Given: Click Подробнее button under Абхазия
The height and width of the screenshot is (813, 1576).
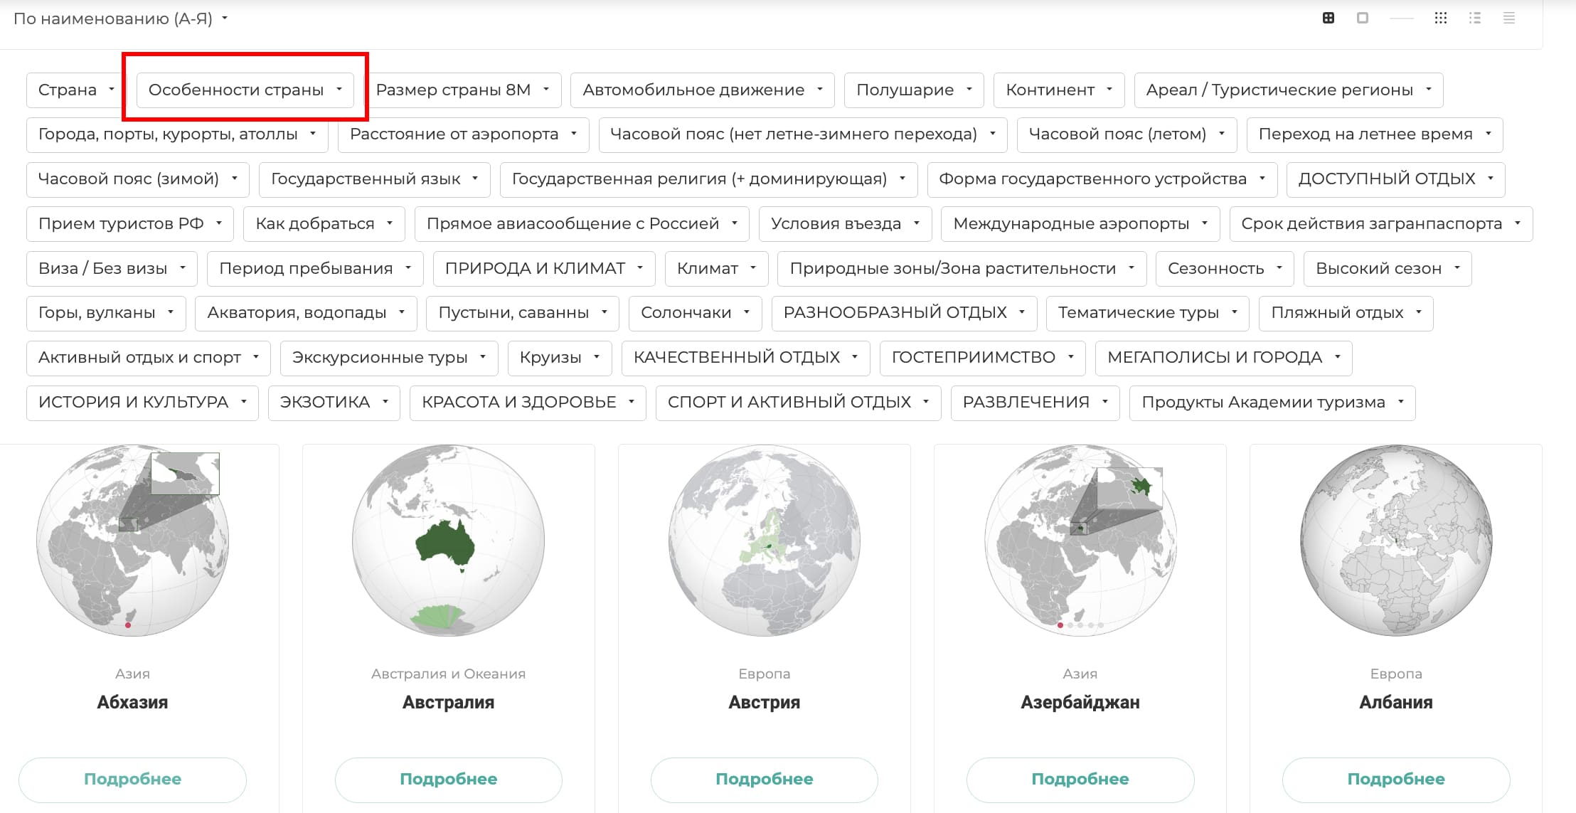Looking at the screenshot, I should click(132, 780).
